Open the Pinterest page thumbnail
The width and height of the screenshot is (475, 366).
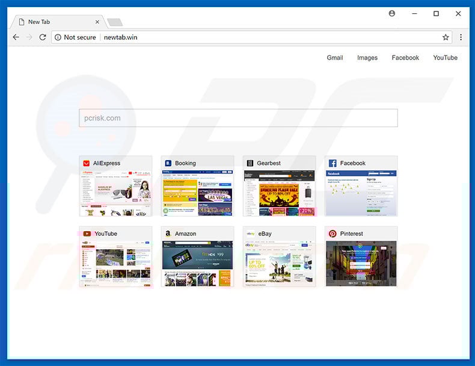pos(361,264)
